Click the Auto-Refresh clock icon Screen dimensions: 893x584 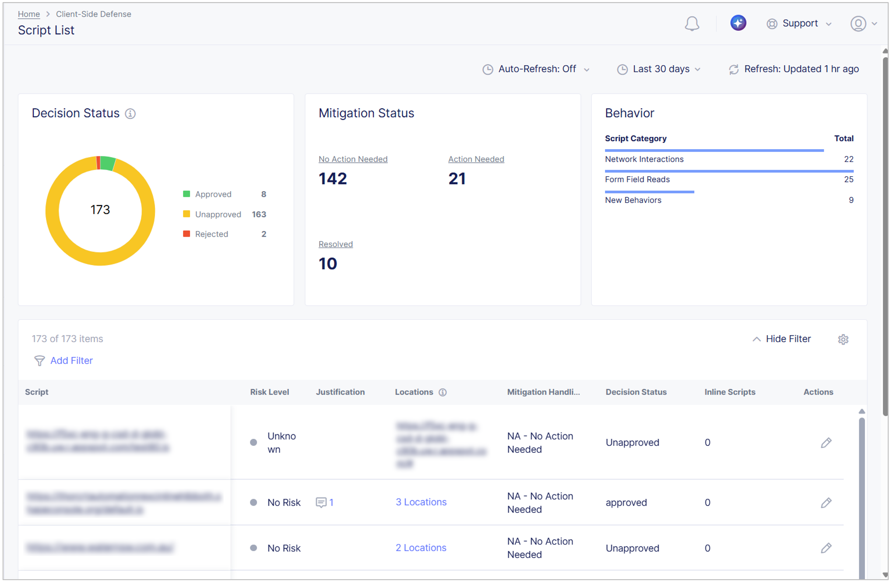coord(488,70)
